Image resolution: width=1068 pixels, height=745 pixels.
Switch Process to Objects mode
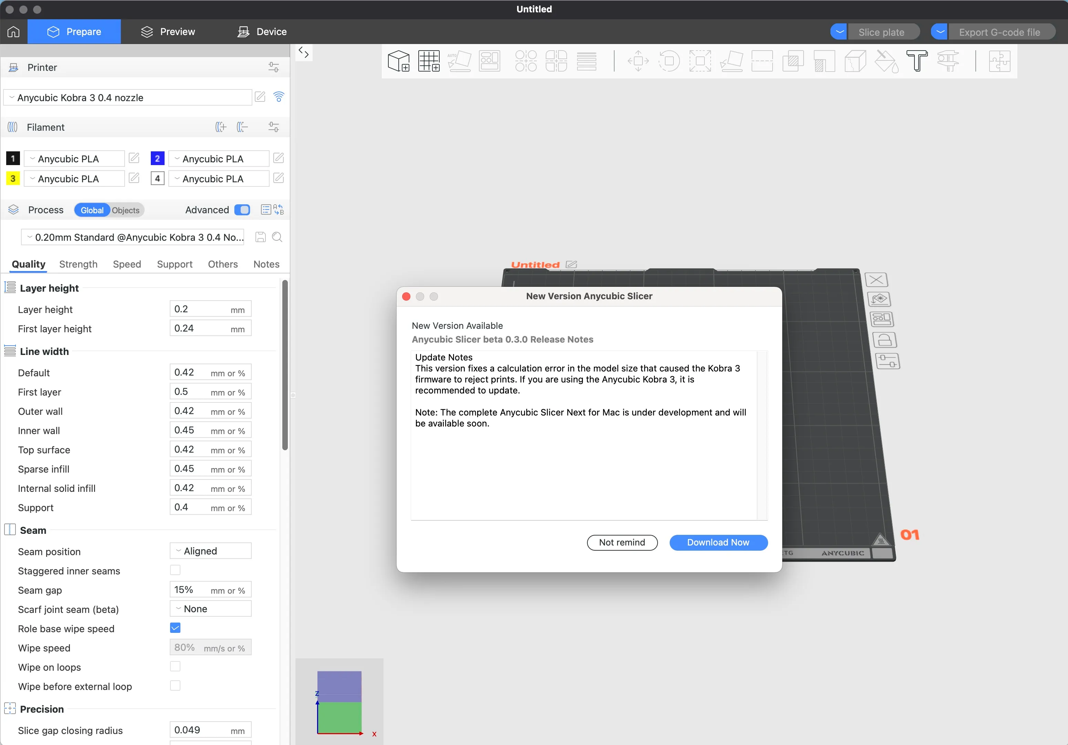[x=126, y=210]
